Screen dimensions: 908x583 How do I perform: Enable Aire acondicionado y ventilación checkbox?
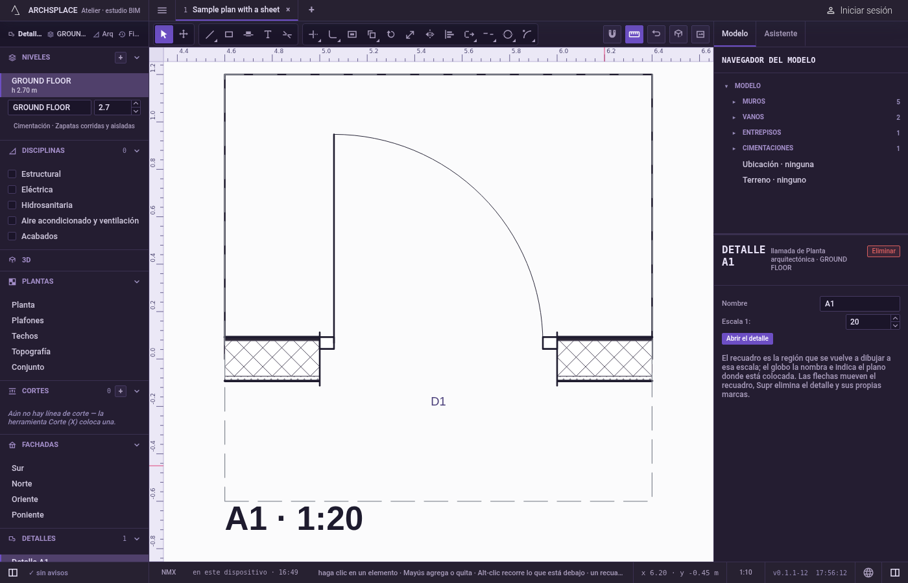click(x=12, y=221)
